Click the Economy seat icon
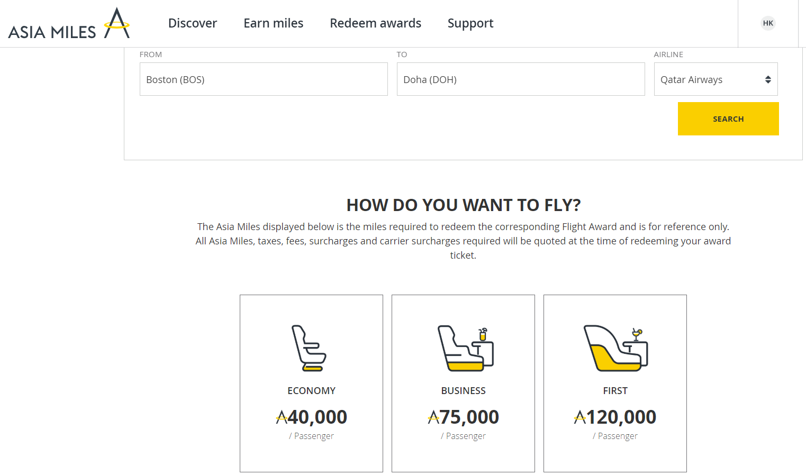The image size is (806, 475). point(309,348)
